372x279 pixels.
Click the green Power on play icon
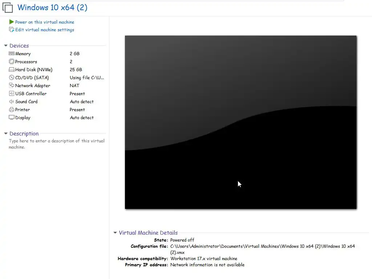pos(11,22)
